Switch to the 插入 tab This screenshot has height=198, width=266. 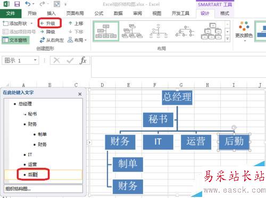click(x=51, y=13)
